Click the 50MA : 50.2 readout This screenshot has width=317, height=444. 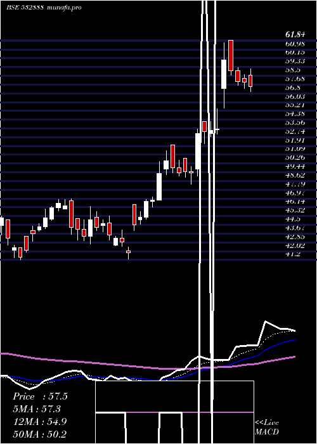40,434
